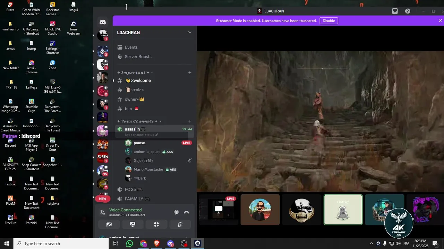Open Windows notification center
Viewport: 444px width, 249px height.
click(x=435, y=243)
